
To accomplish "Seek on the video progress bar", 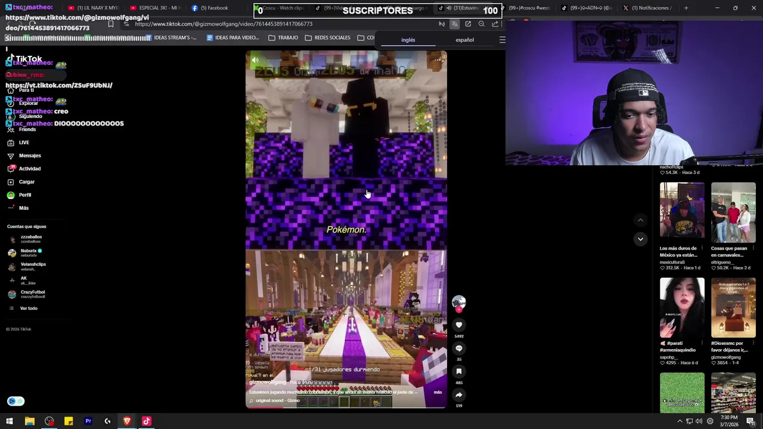I will pos(346,406).
